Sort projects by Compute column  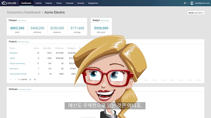point(71,48)
